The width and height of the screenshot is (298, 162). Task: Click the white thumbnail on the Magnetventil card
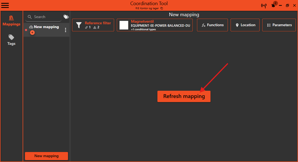coord(124,25)
